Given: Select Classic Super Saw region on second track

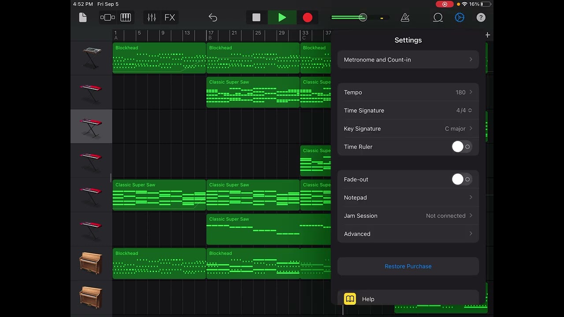Looking at the screenshot, I should [253, 92].
